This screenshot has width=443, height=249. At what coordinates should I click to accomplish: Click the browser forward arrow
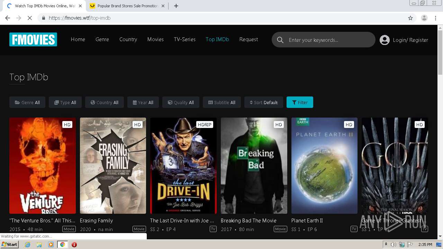tap(19, 18)
